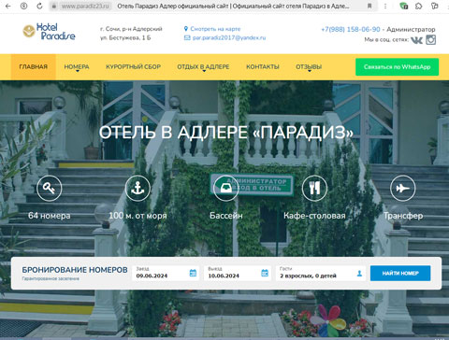Click the rightmost browser toolbar icon
The width and height of the screenshot is (449, 340).
coord(435,6)
